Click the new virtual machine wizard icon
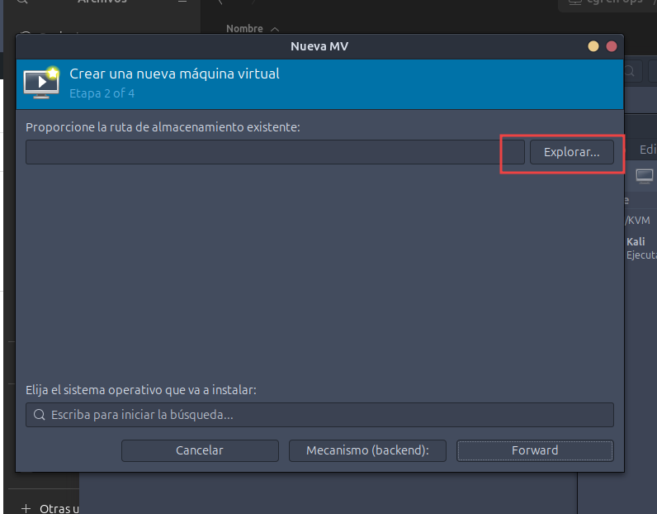 [x=40, y=82]
